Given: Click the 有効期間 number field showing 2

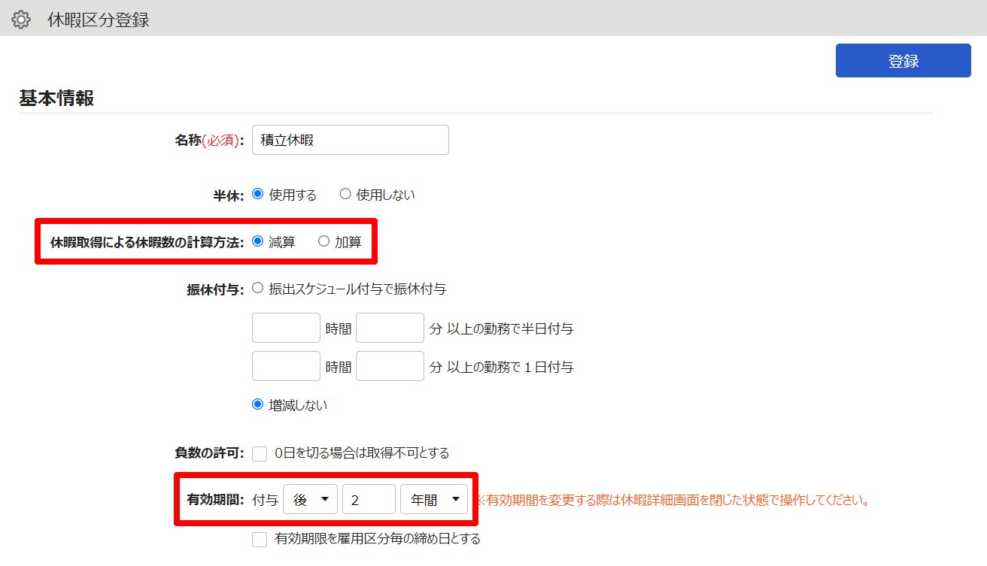Looking at the screenshot, I should click(x=369, y=499).
